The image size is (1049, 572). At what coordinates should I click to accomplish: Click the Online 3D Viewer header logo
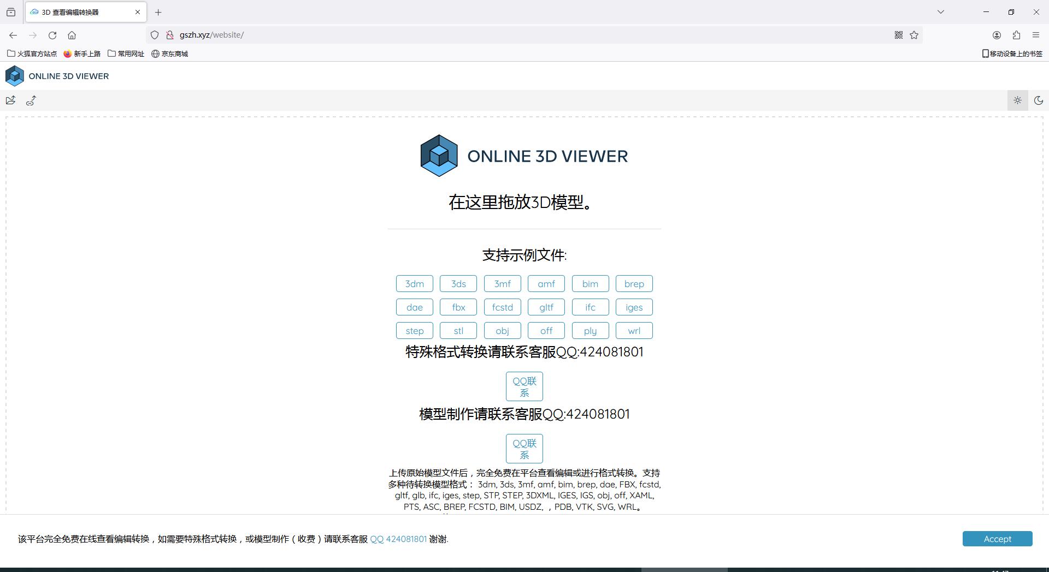point(57,76)
